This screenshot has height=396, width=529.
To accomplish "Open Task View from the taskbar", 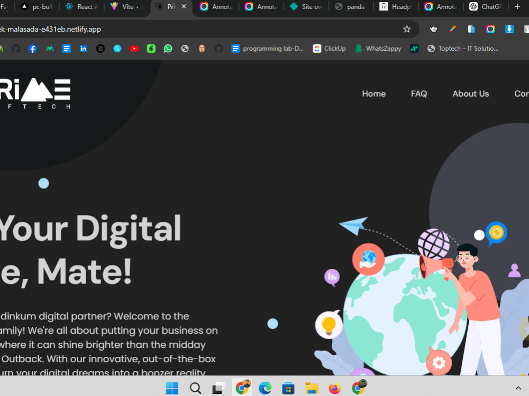I will pos(218,388).
